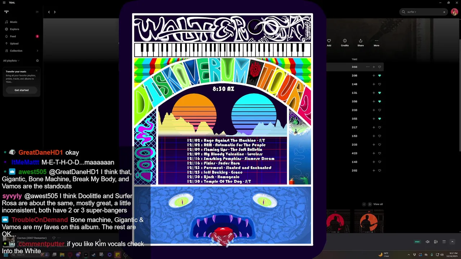Image resolution: width=461 pixels, height=259 pixels.
Task: Show previous items in the carousel
Action: coord(364,204)
